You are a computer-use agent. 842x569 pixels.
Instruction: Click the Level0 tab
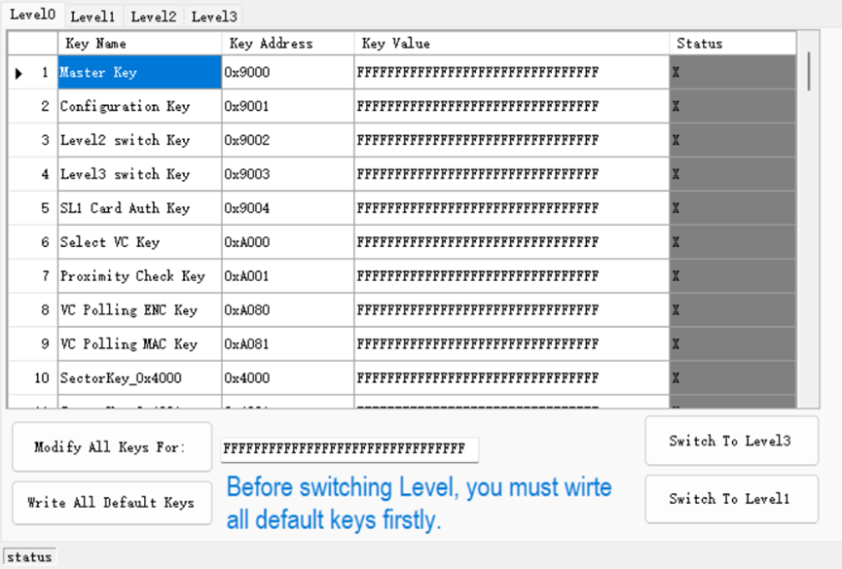point(32,15)
